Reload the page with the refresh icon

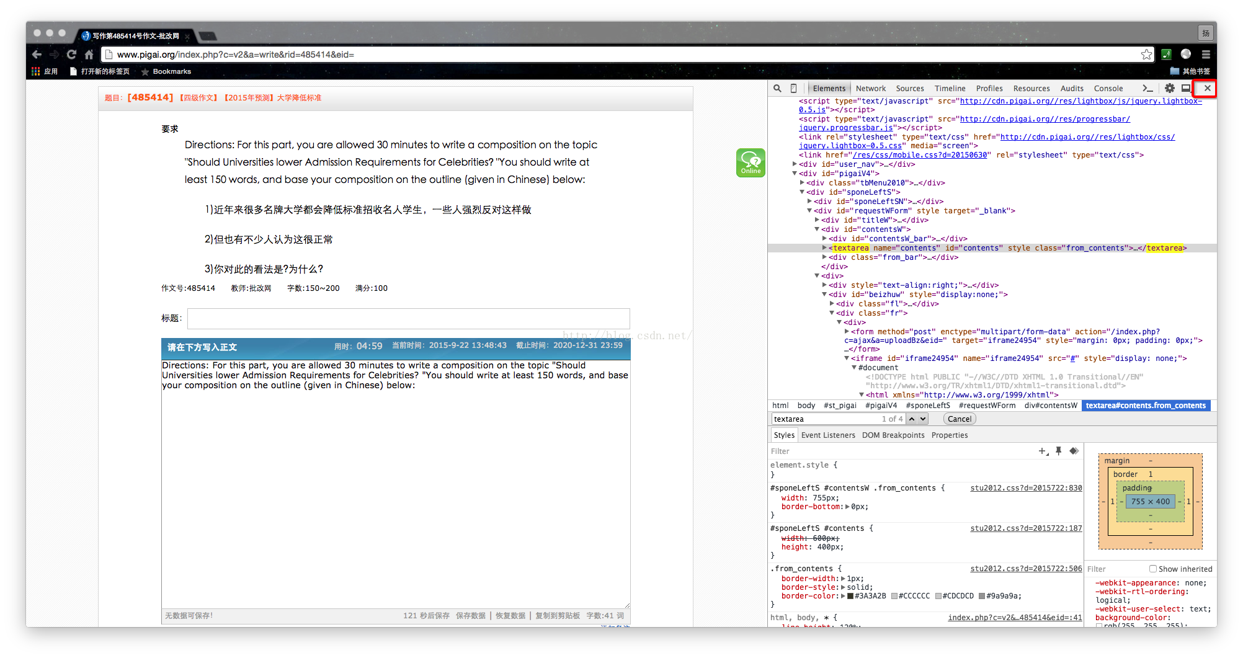[71, 55]
